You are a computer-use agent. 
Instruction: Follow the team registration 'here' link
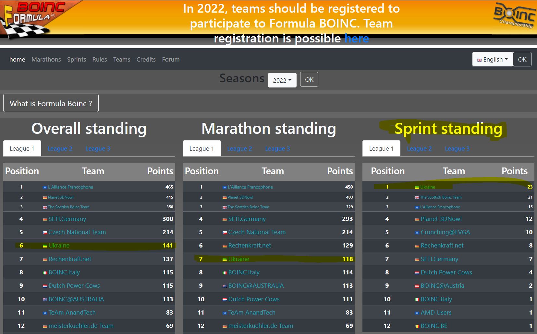[357, 39]
